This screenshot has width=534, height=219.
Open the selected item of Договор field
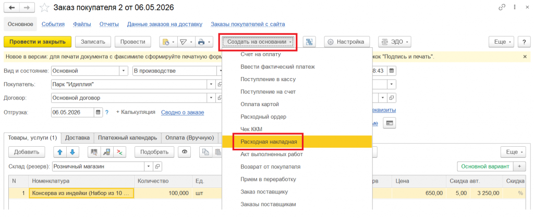(x=220, y=98)
